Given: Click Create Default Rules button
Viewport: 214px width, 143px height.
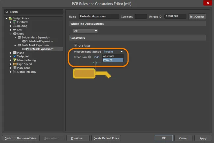Looking at the screenshot, I should click(x=106, y=138).
